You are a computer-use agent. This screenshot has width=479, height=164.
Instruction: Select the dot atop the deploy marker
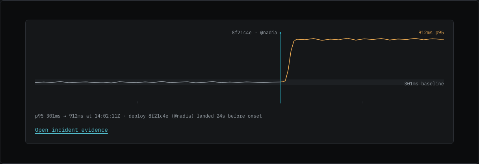coord(280,33)
